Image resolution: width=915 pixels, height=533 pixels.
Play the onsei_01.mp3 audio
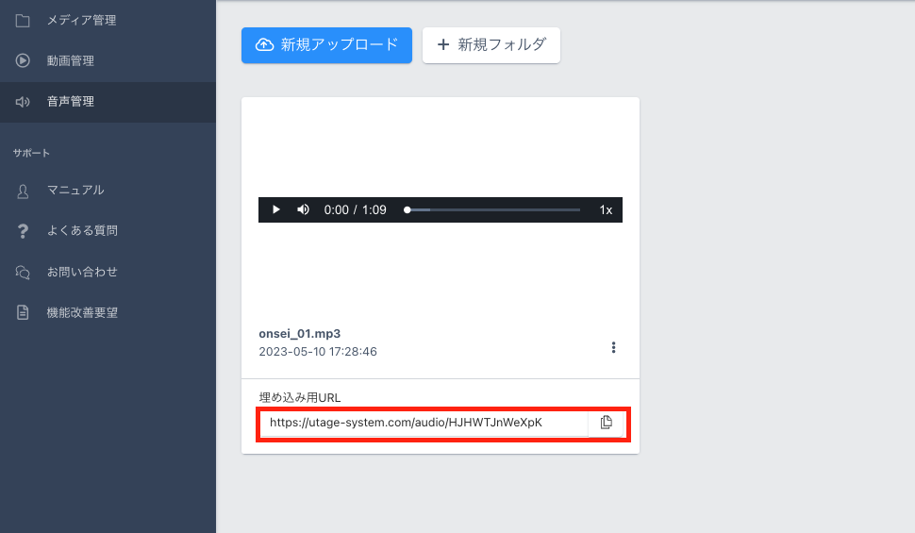(x=275, y=209)
